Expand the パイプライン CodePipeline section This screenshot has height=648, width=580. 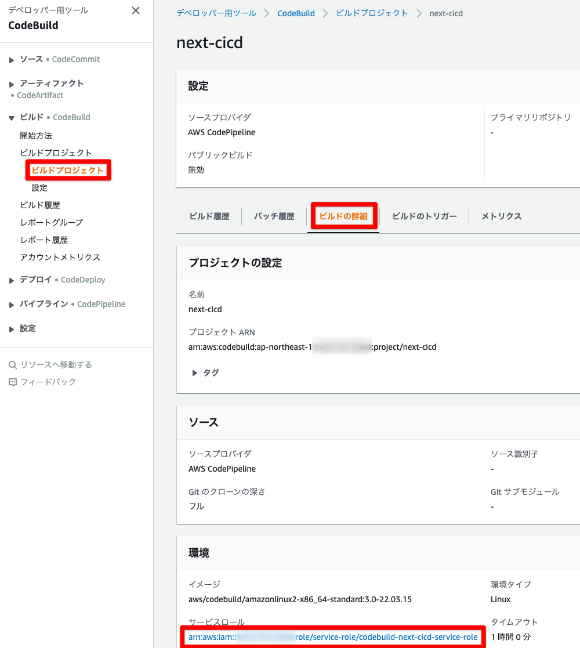tap(12, 305)
